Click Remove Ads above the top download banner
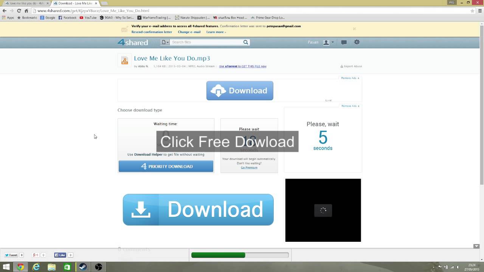484x272 pixels. click(350, 78)
